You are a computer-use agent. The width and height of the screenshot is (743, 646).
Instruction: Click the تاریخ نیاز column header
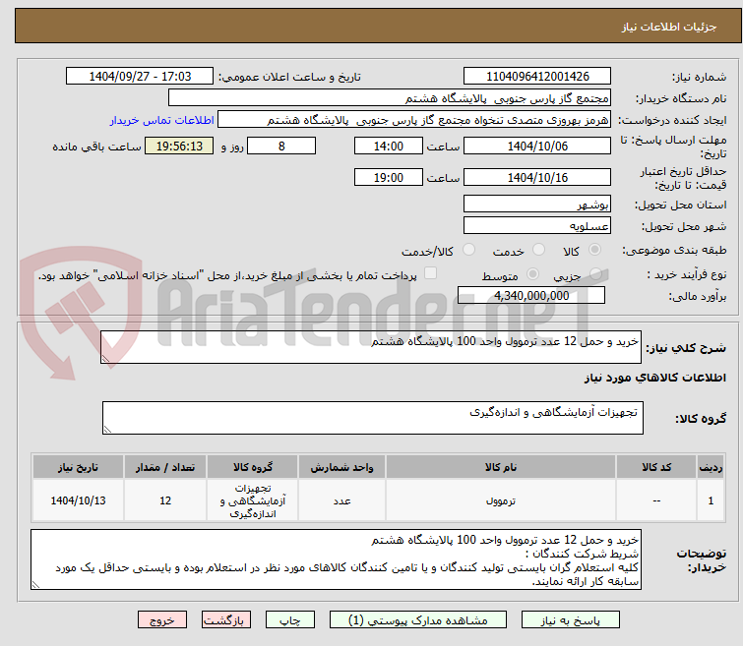click(x=78, y=467)
